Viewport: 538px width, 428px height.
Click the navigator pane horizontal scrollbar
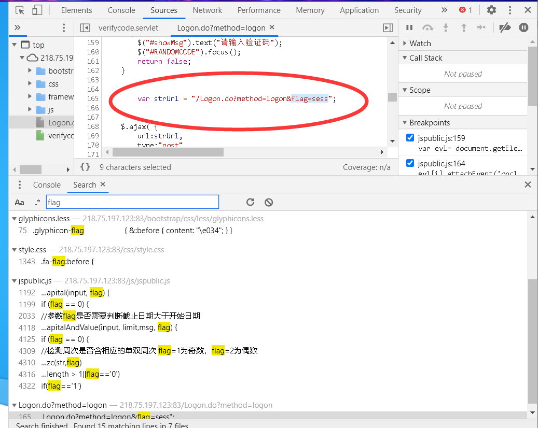[x=31, y=169]
